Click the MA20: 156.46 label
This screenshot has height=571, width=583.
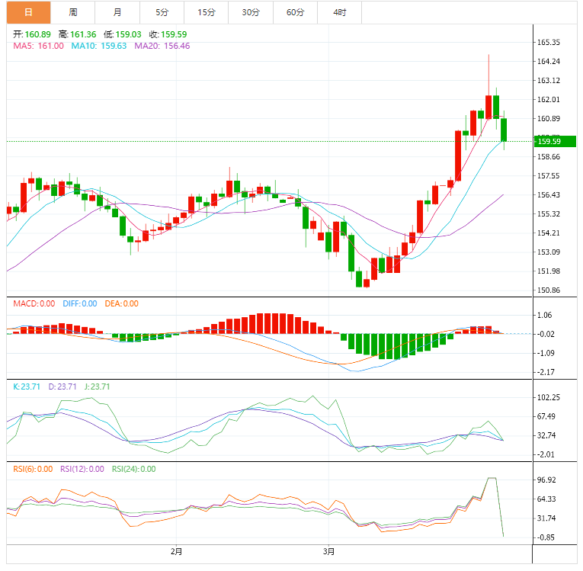click(x=162, y=46)
